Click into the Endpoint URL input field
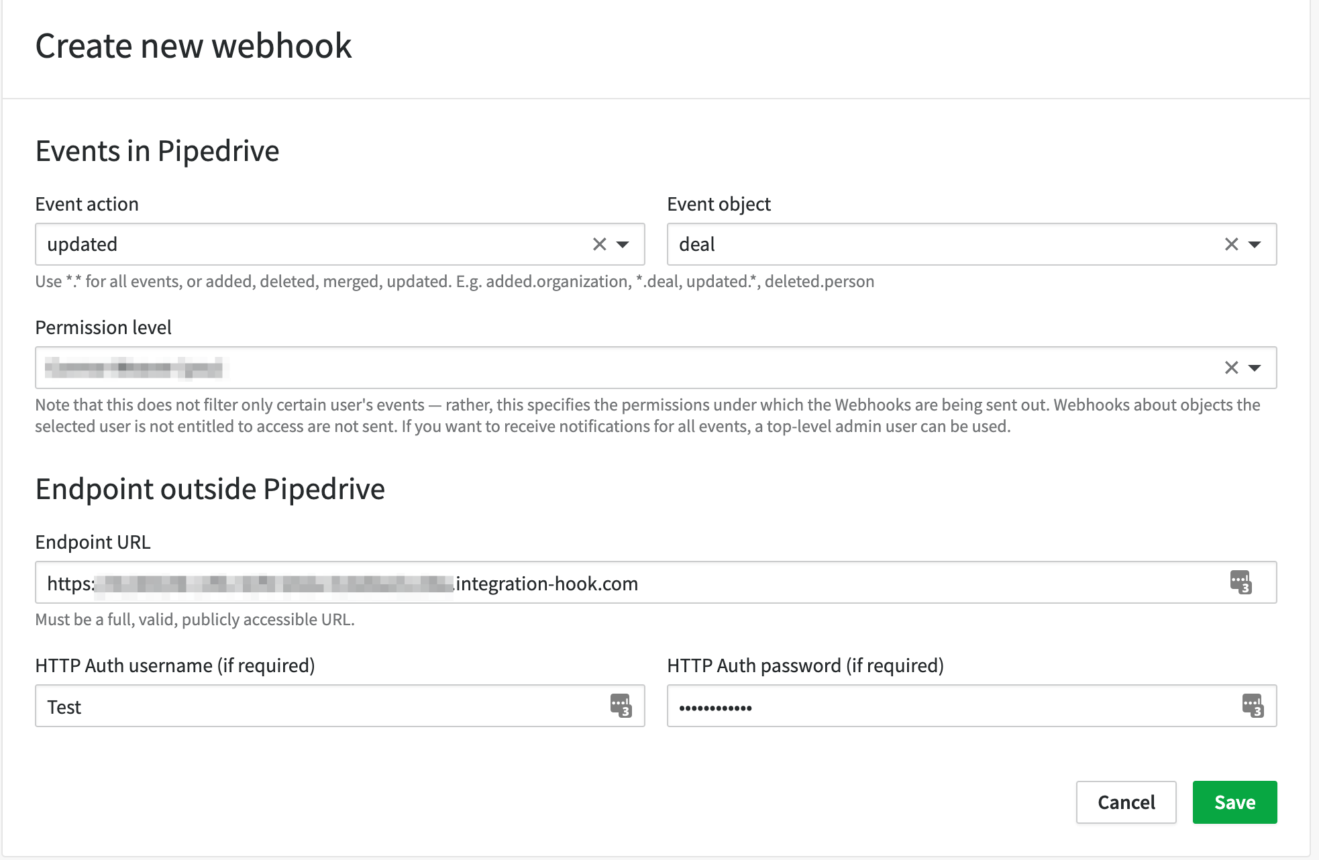Screen dimensions: 1319x860 655,582
